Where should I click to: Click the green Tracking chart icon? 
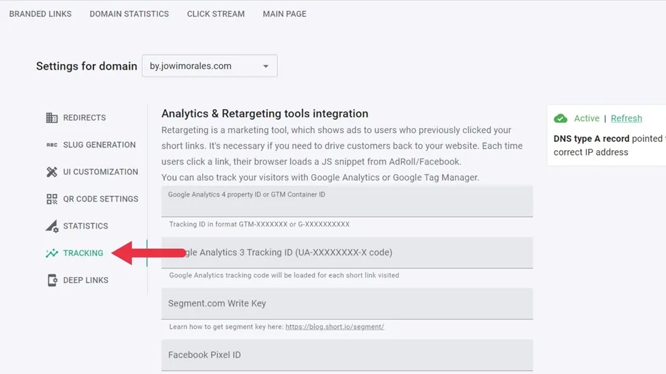[x=52, y=253]
